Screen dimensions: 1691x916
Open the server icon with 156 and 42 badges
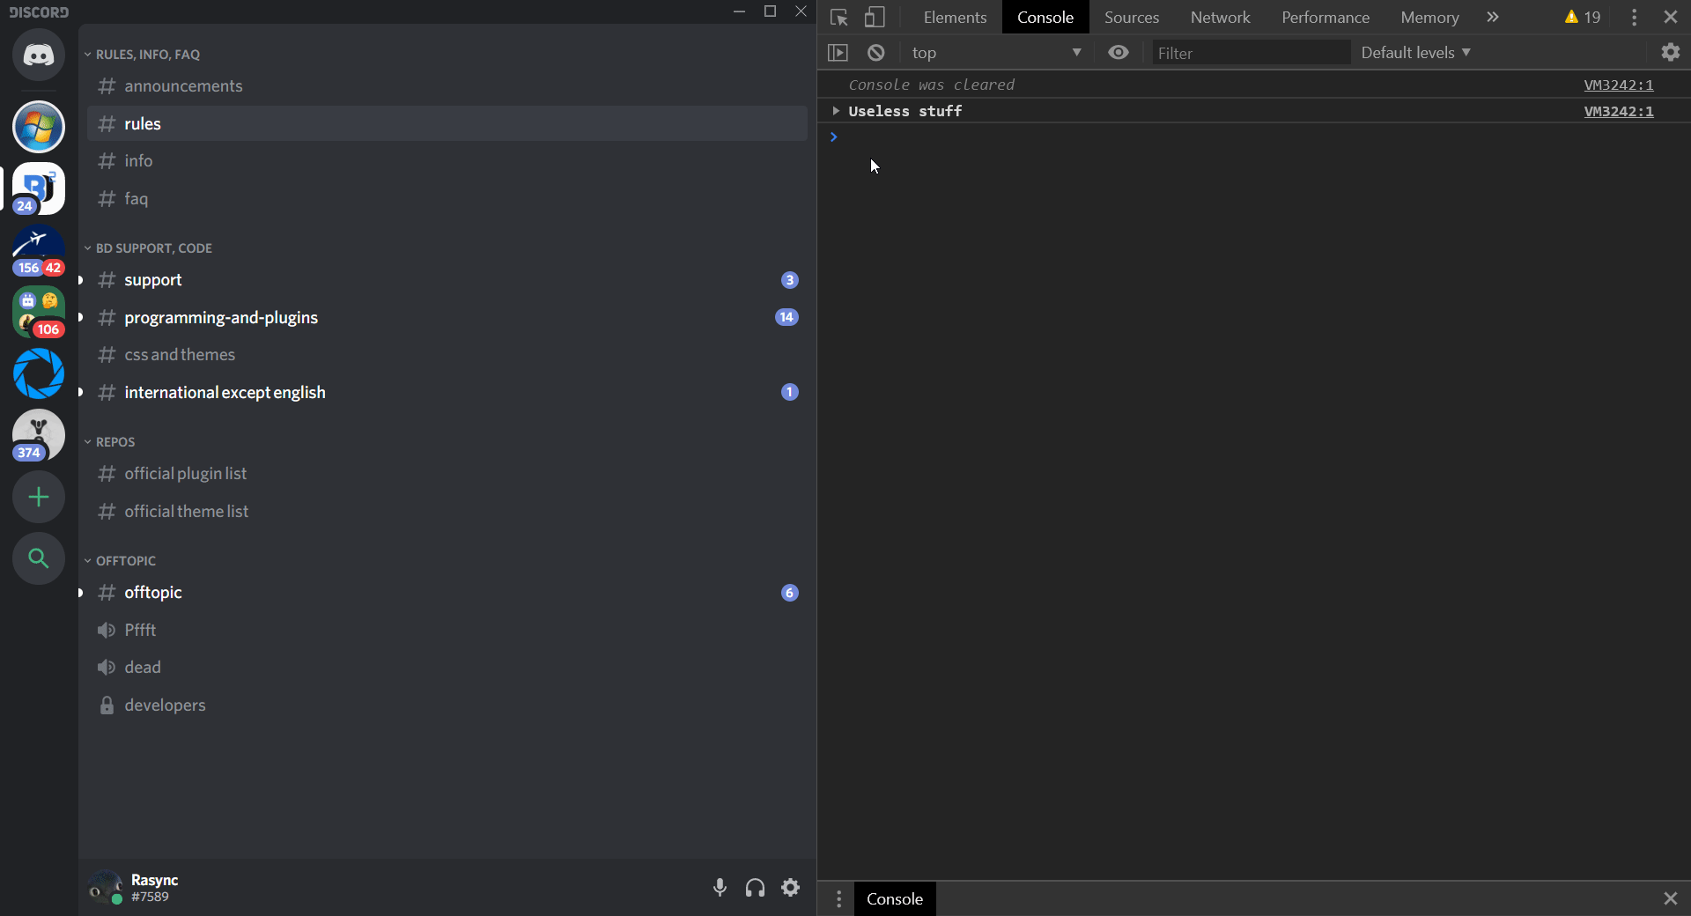39,250
